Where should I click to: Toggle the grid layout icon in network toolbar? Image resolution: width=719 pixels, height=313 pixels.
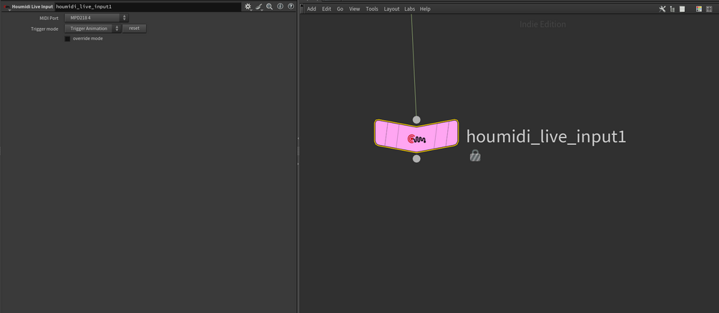coord(709,9)
